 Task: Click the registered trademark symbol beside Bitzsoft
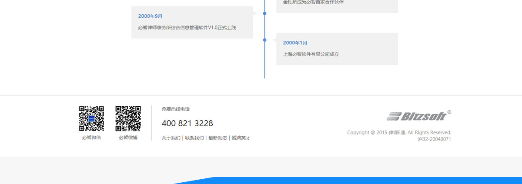[x=449, y=112]
